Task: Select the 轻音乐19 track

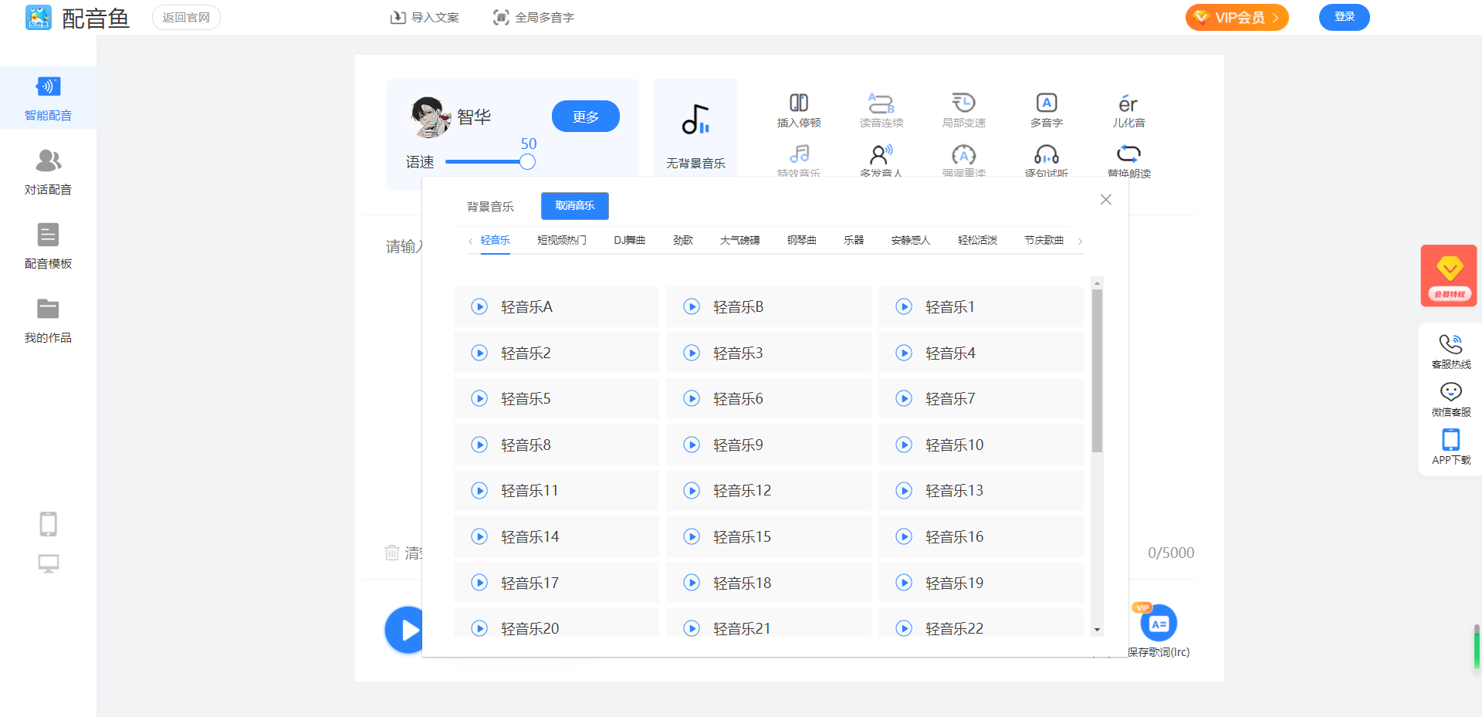Action: 981,583
